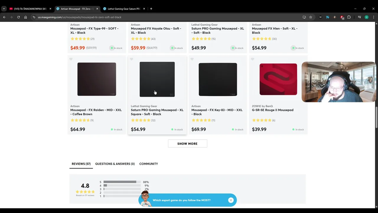Open Mousepad FX Hien Soft XL link

click(275, 30)
